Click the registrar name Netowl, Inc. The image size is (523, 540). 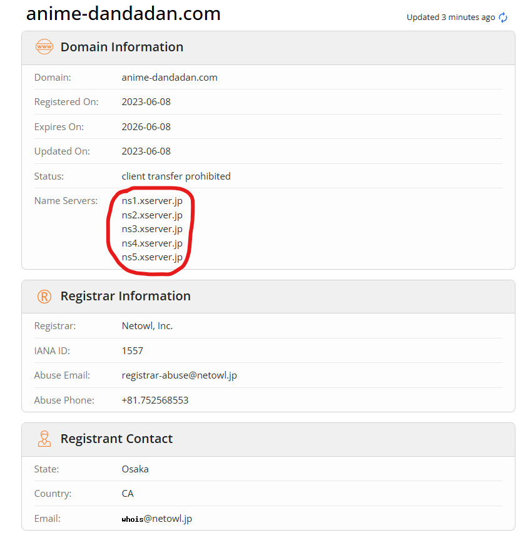pos(147,326)
